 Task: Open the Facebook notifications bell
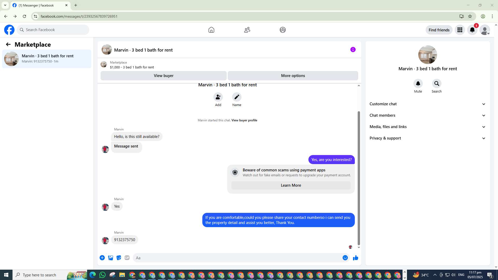(472, 30)
